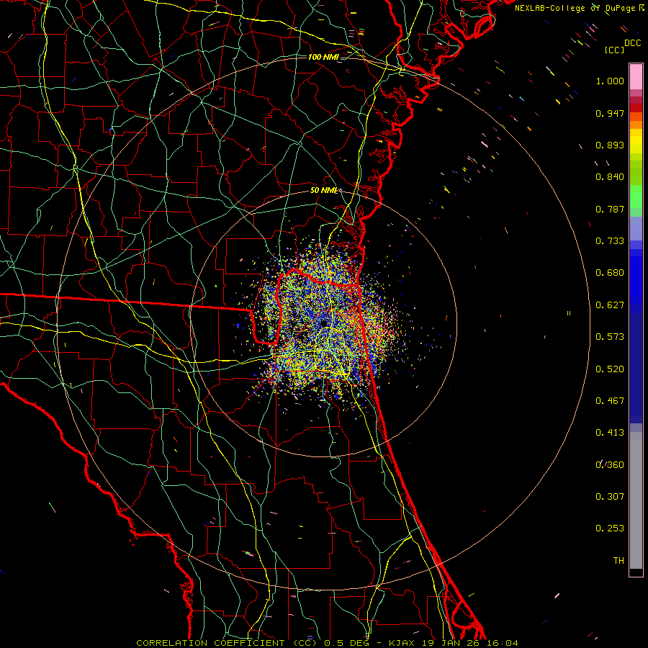Select the 0.573 legend value
The image size is (648, 648).
tap(610, 337)
